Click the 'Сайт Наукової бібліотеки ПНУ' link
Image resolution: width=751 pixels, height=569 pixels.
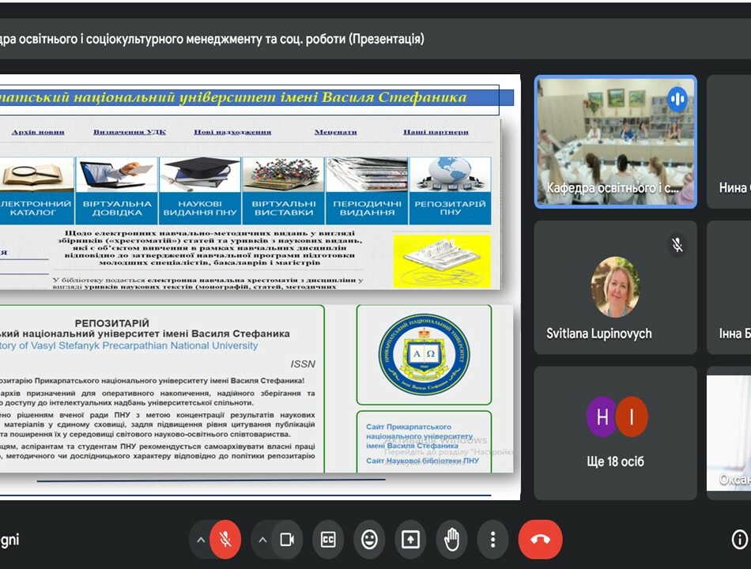click(422, 460)
